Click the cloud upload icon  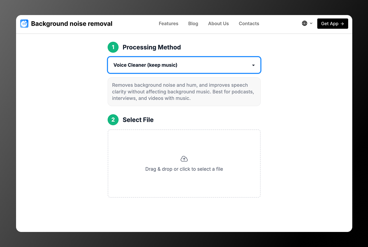click(x=184, y=158)
